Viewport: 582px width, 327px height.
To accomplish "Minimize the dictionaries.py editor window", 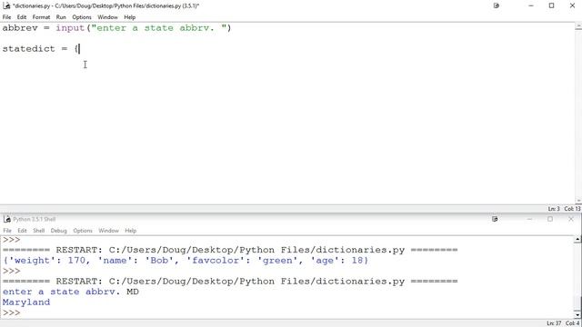I will pos(531,5).
